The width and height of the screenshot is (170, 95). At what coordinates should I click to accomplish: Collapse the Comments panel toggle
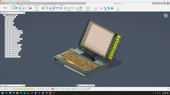tap(24, 85)
